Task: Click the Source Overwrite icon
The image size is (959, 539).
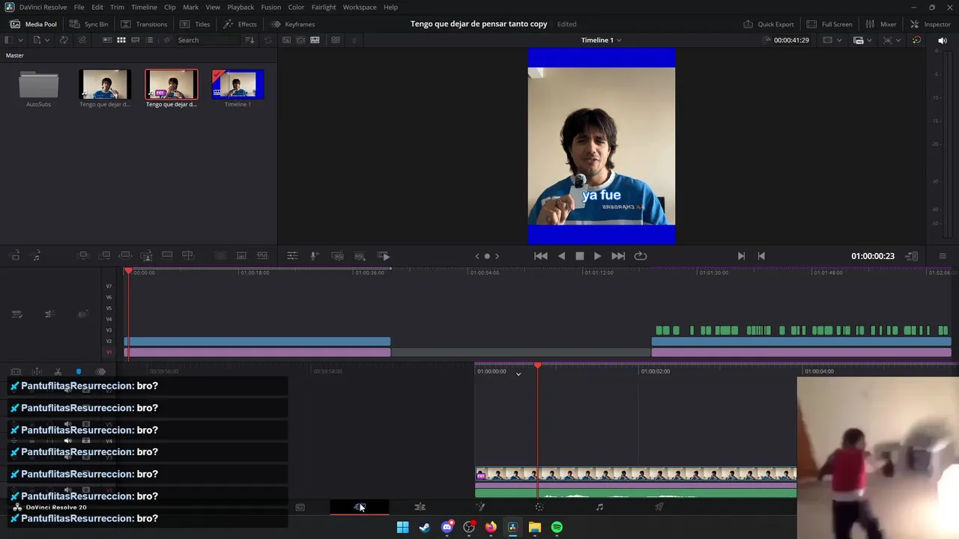Action: click(x=188, y=256)
